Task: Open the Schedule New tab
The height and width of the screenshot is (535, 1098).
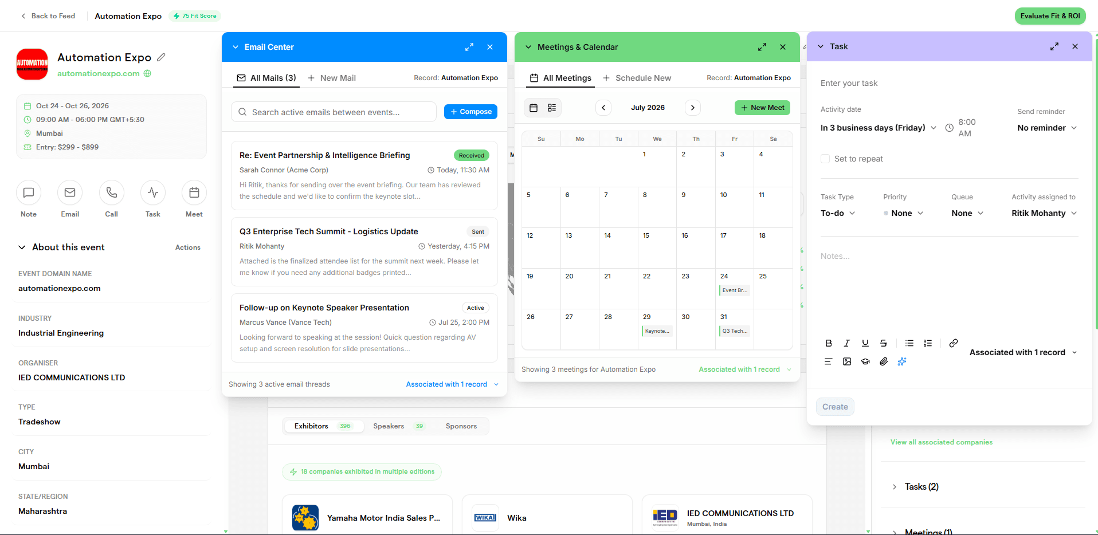Action: pyautogui.click(x=637, y=78)
